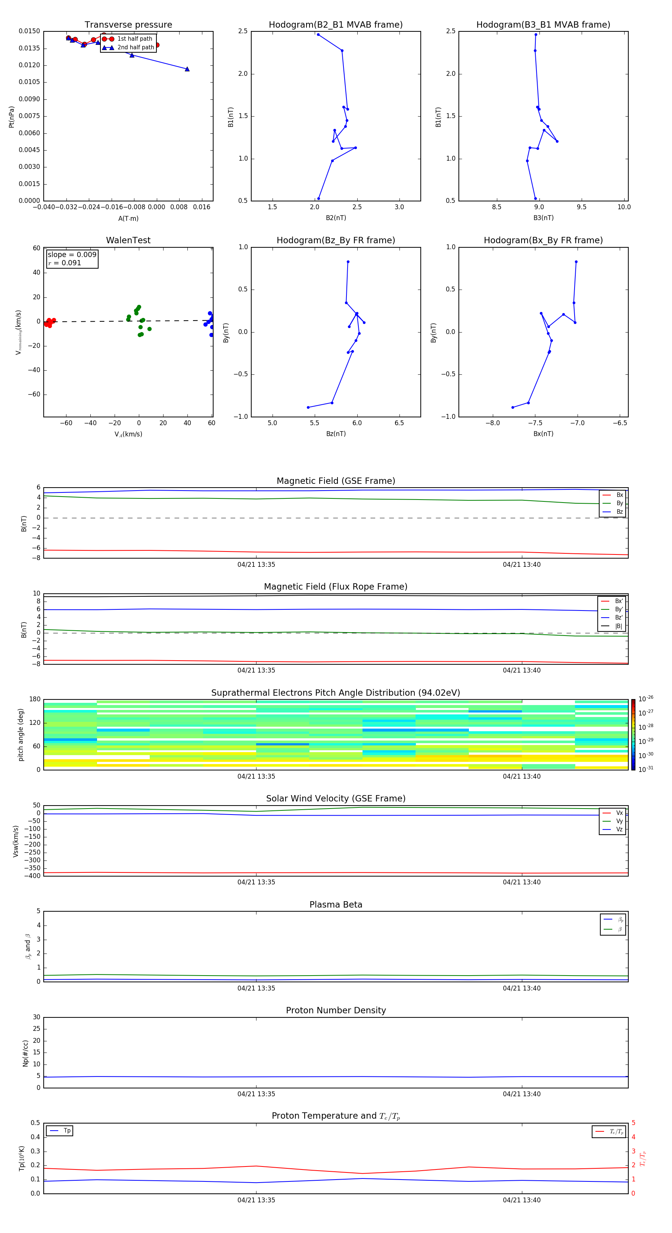This screenshot has height=1233, width=672.
Task: Select Bz' in Flux Rope legend
Action: pos(612,618)
